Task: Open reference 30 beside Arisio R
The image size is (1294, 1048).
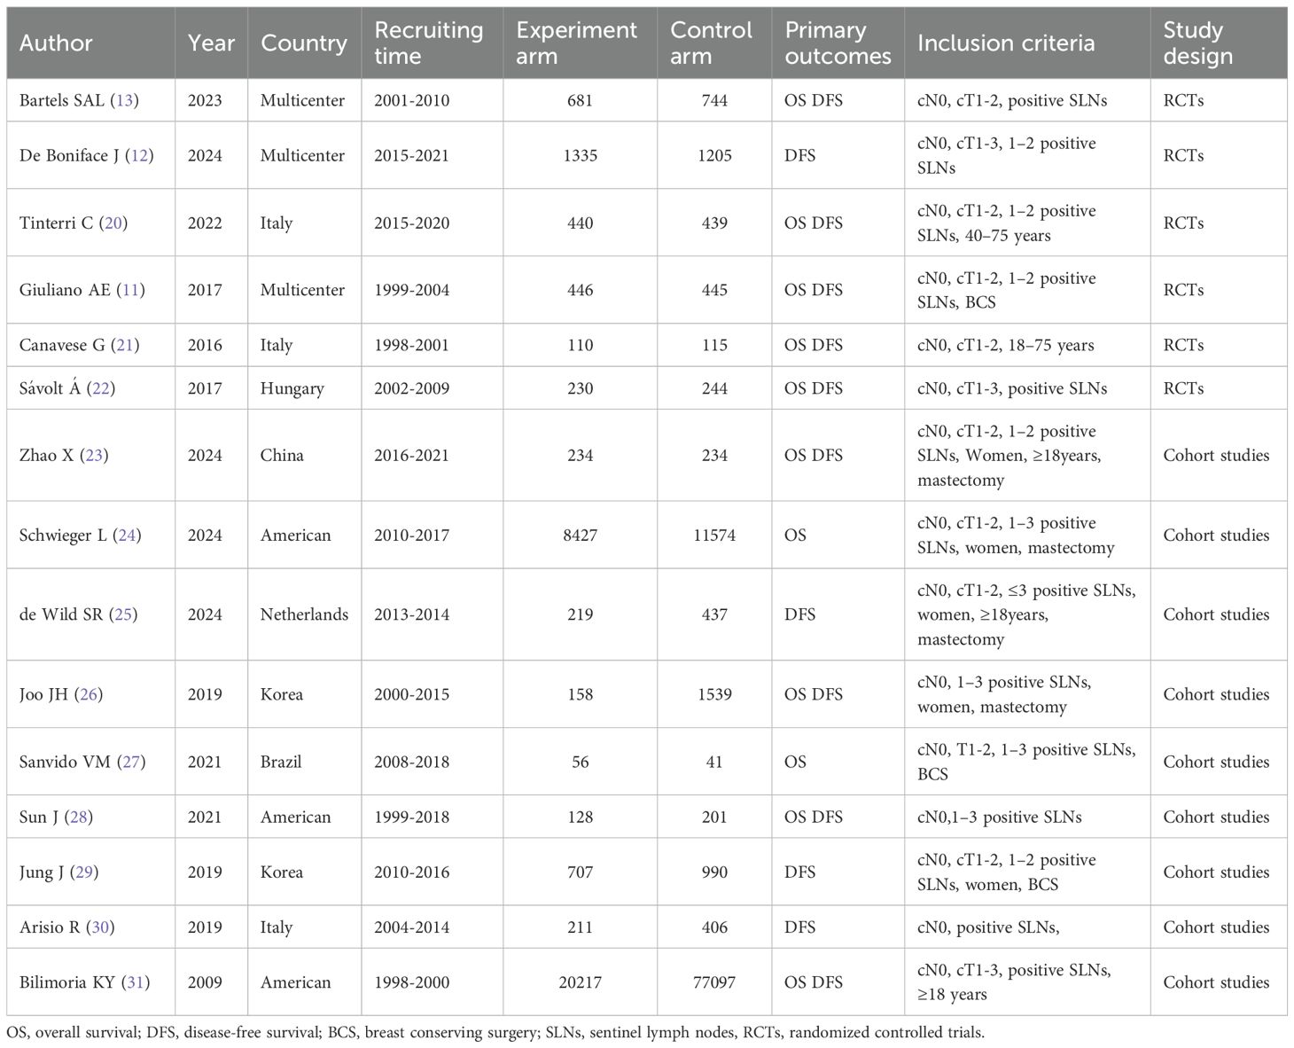Action: 100,927
